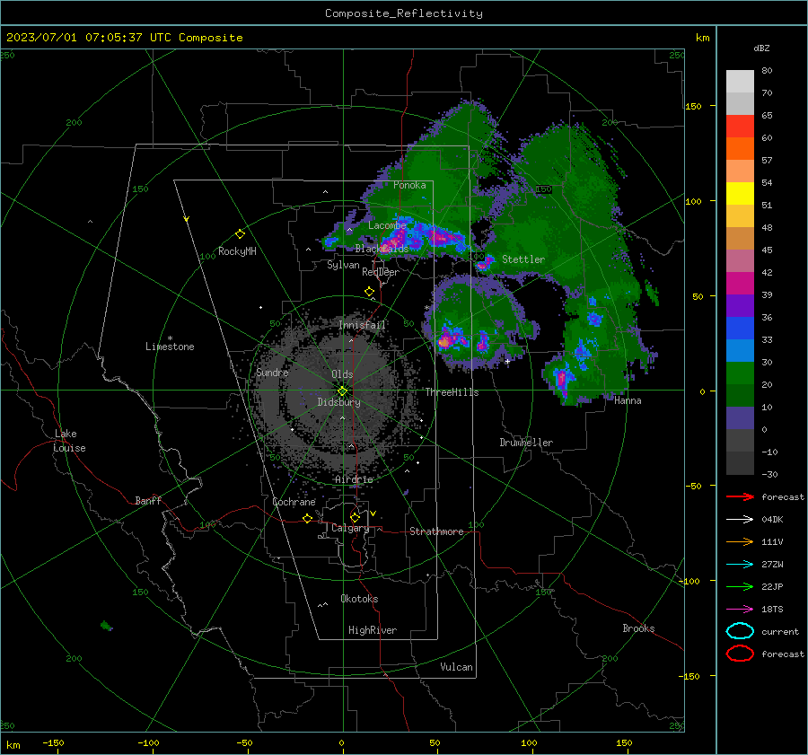Choose the green 22JP arrow legend entry
808x755 pixels.
(x=740, y=586)
